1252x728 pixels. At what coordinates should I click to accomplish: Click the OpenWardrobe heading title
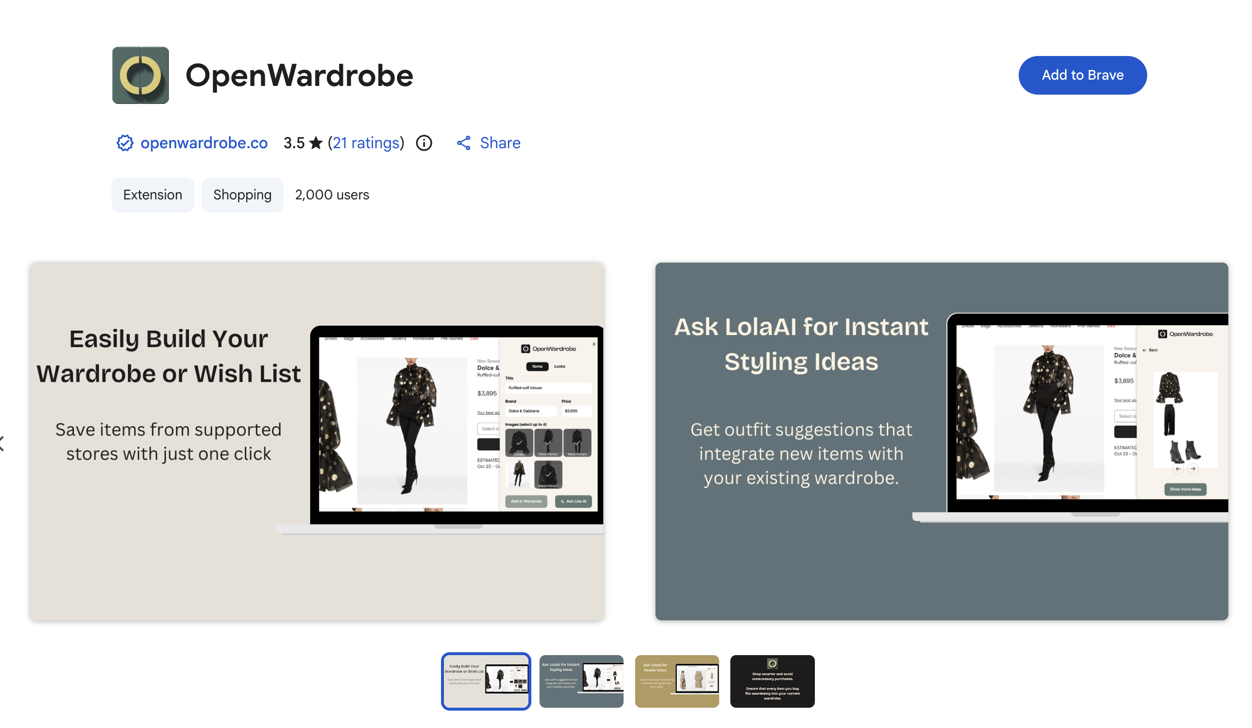pyautogui.click(x=299, y=75)
